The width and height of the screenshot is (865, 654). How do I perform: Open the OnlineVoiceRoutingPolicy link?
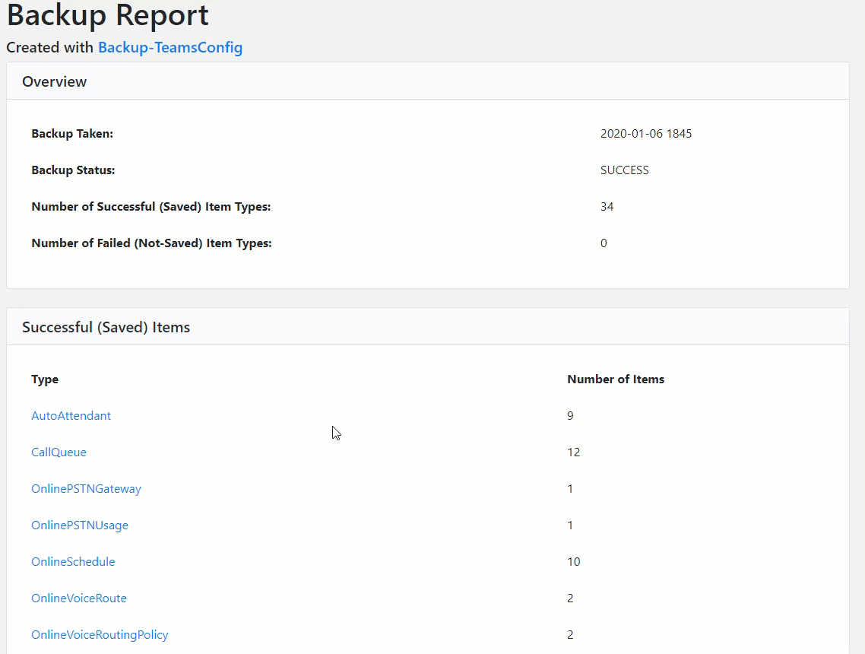(x=100, y=634)
